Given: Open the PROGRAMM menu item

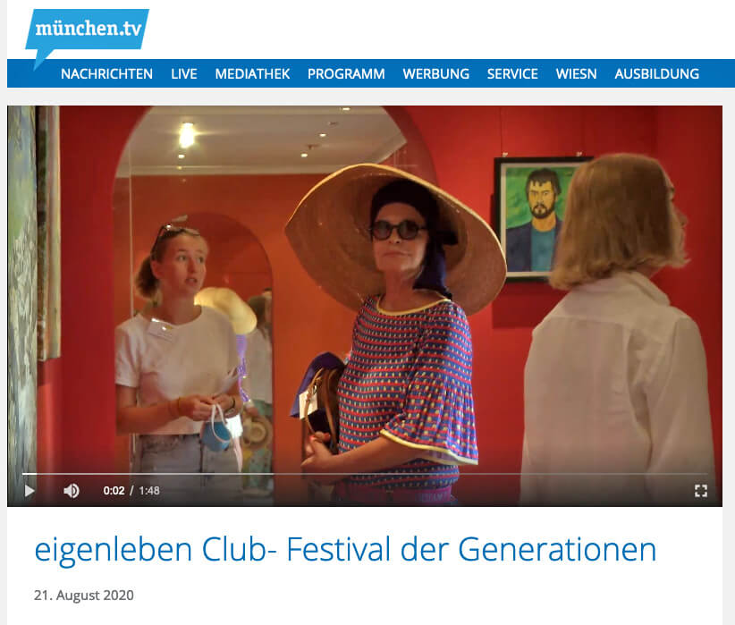Looking at the screenshot, I should [x=346, y=73].
